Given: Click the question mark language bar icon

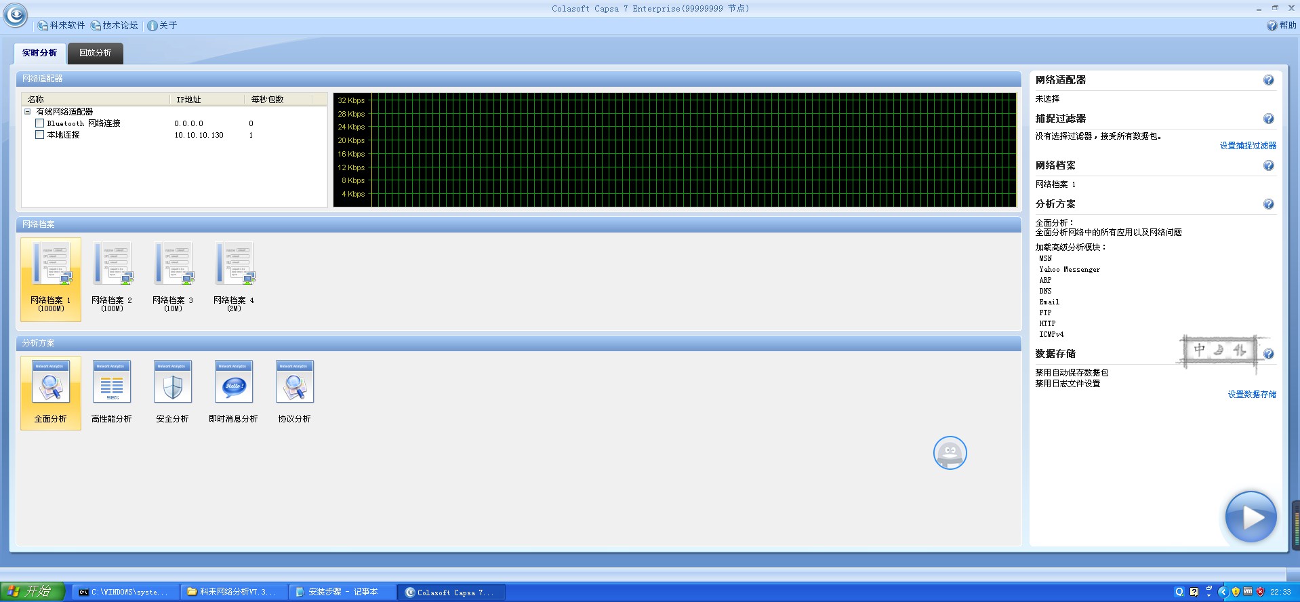Looking at the screenshot, I should click(1194, 592).
